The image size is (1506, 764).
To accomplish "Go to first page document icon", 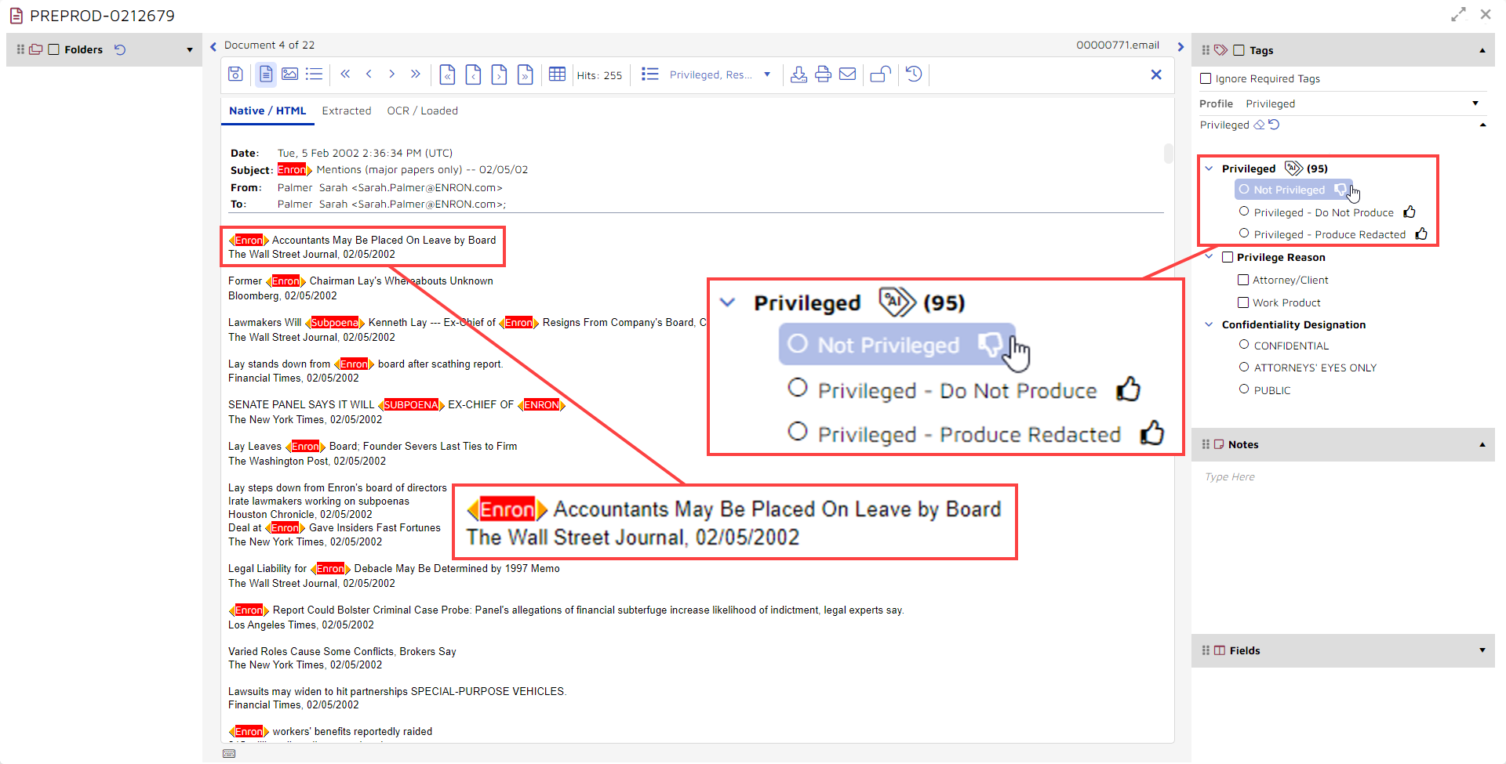I will tap(447, 74).
